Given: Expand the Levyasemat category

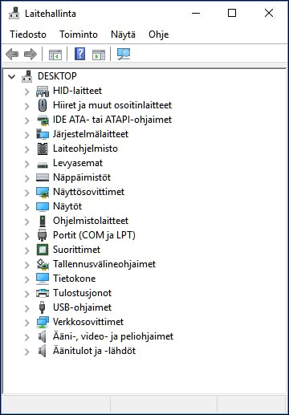Looking at the screenshot, I should tap(26, 164).
